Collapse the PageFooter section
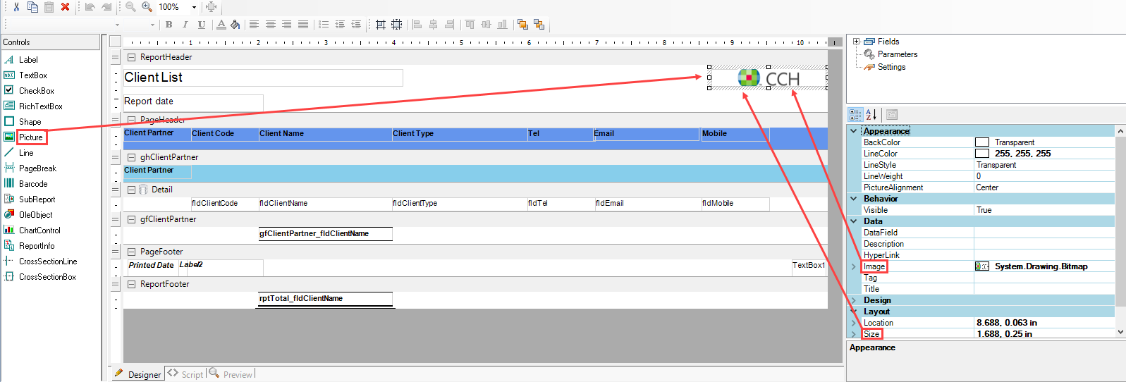Screen dimensions: 1126x382 (x=131, y=252)
